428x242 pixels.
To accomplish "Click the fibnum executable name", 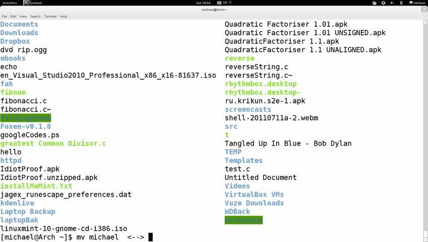I will coord(13,92).
